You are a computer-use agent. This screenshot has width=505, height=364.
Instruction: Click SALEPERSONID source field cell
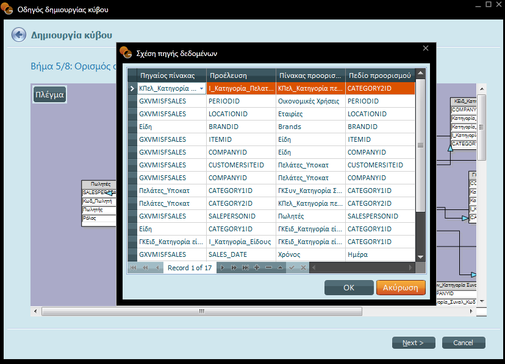pos(241,216)
